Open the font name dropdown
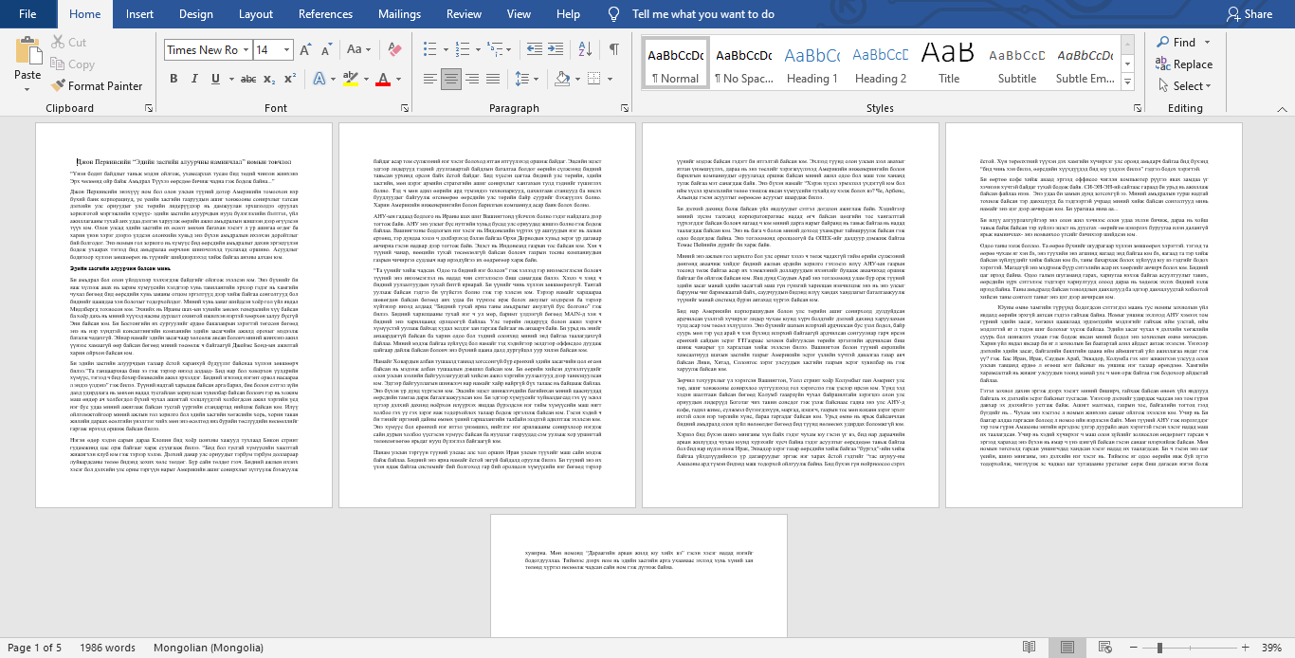Screen dimensions: 1295x658 pos(246,50)
